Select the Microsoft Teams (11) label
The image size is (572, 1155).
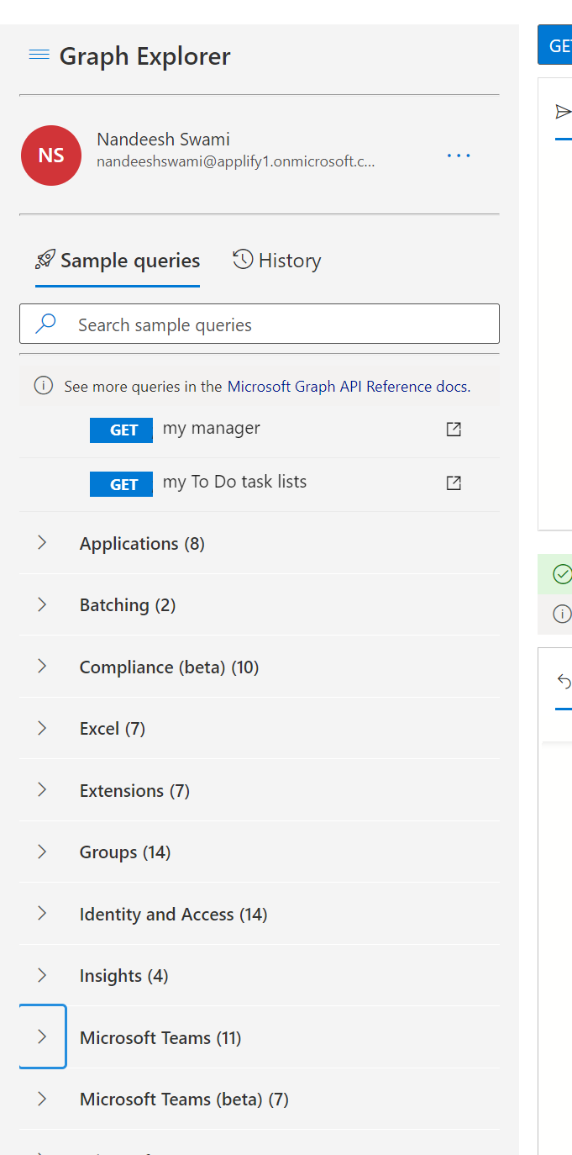click(x=160, y=1038)
